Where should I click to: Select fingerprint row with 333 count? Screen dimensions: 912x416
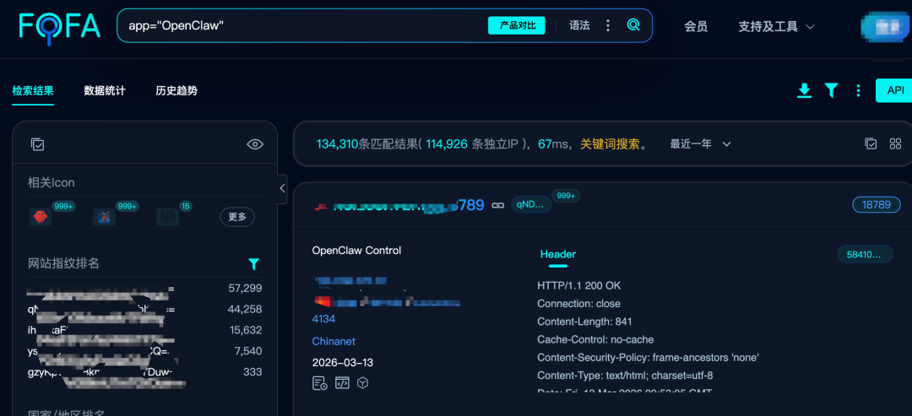tap(145, 372)
